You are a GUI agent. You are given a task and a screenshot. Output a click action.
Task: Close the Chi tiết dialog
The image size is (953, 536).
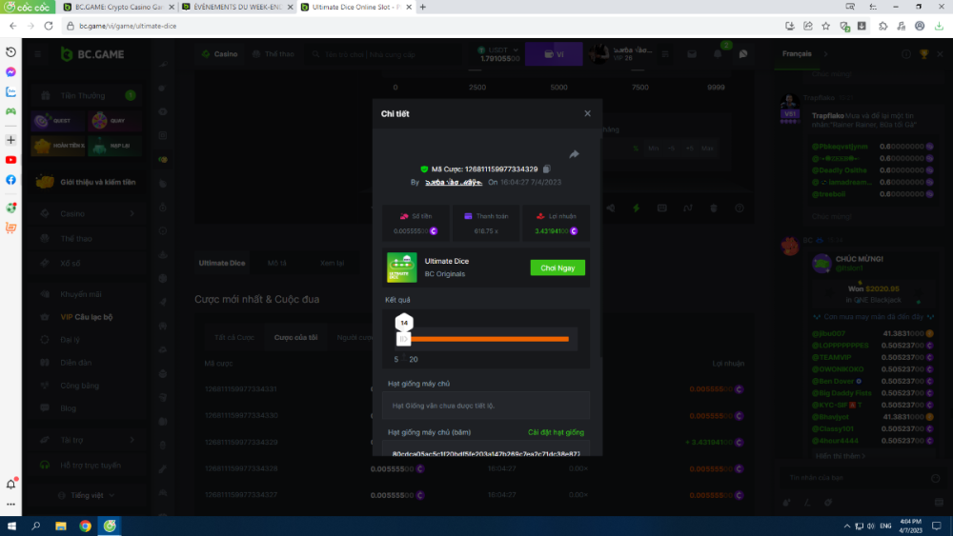point(587,113)
